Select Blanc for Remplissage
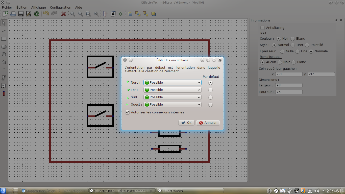345x194 pixels. click(293, 62)
